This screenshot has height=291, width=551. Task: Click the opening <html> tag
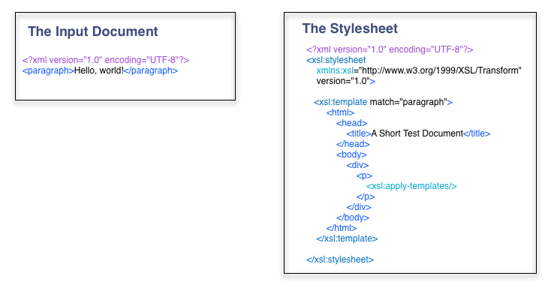pos(340,112)
